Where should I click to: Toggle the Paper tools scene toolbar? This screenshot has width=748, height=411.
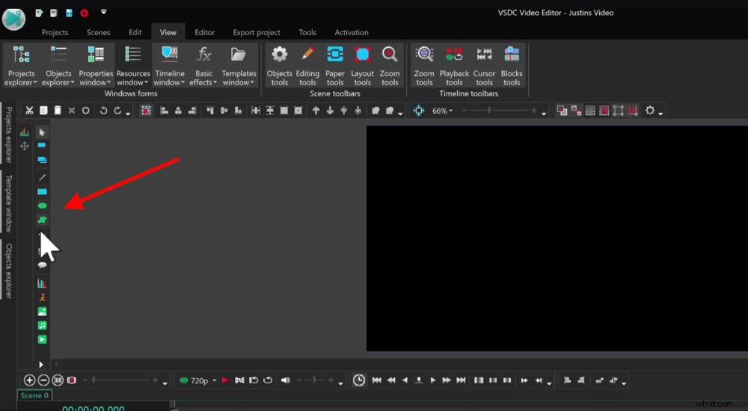click(x=335, y=65)
